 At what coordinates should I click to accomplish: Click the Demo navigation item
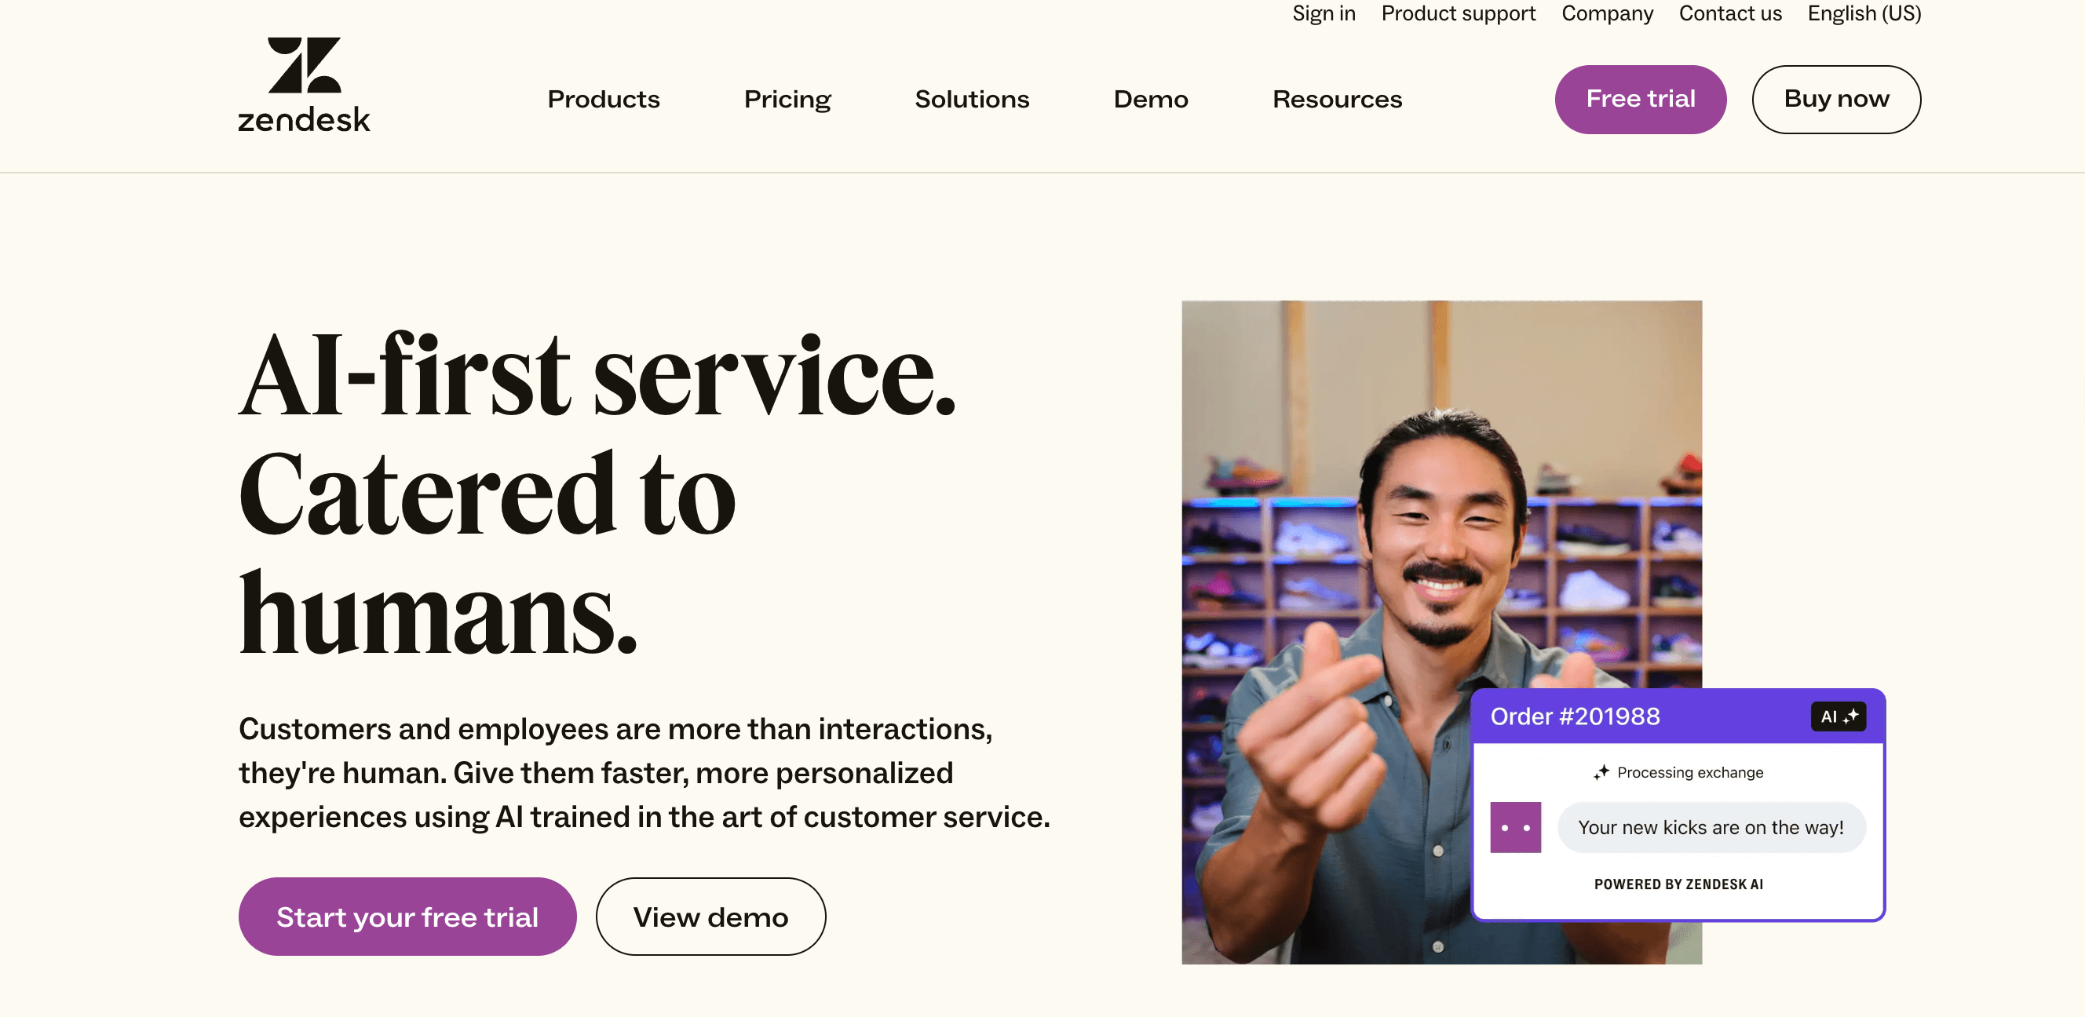click(1152, 97)
